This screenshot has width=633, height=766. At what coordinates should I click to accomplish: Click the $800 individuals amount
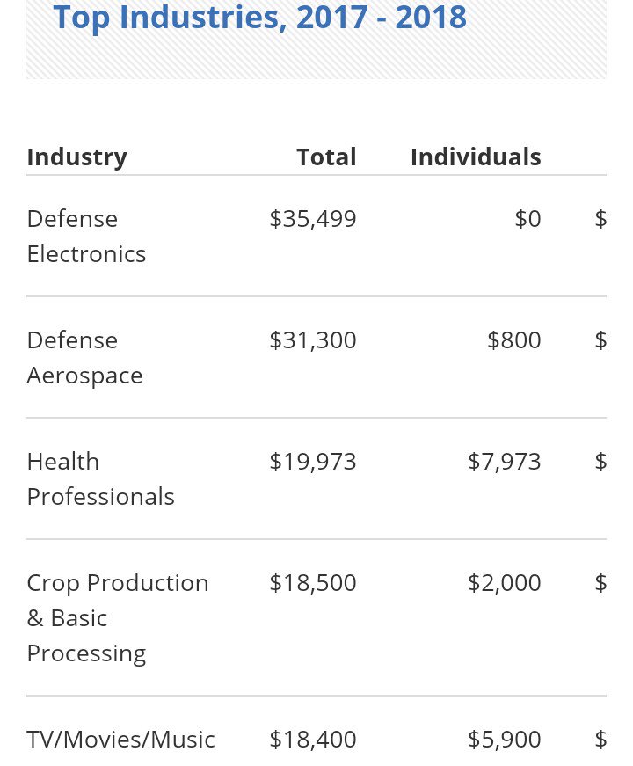pyautogui.click(x=514, y=340)
